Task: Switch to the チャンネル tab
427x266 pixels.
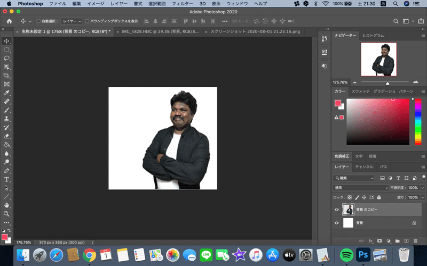Action: (364, 167)
